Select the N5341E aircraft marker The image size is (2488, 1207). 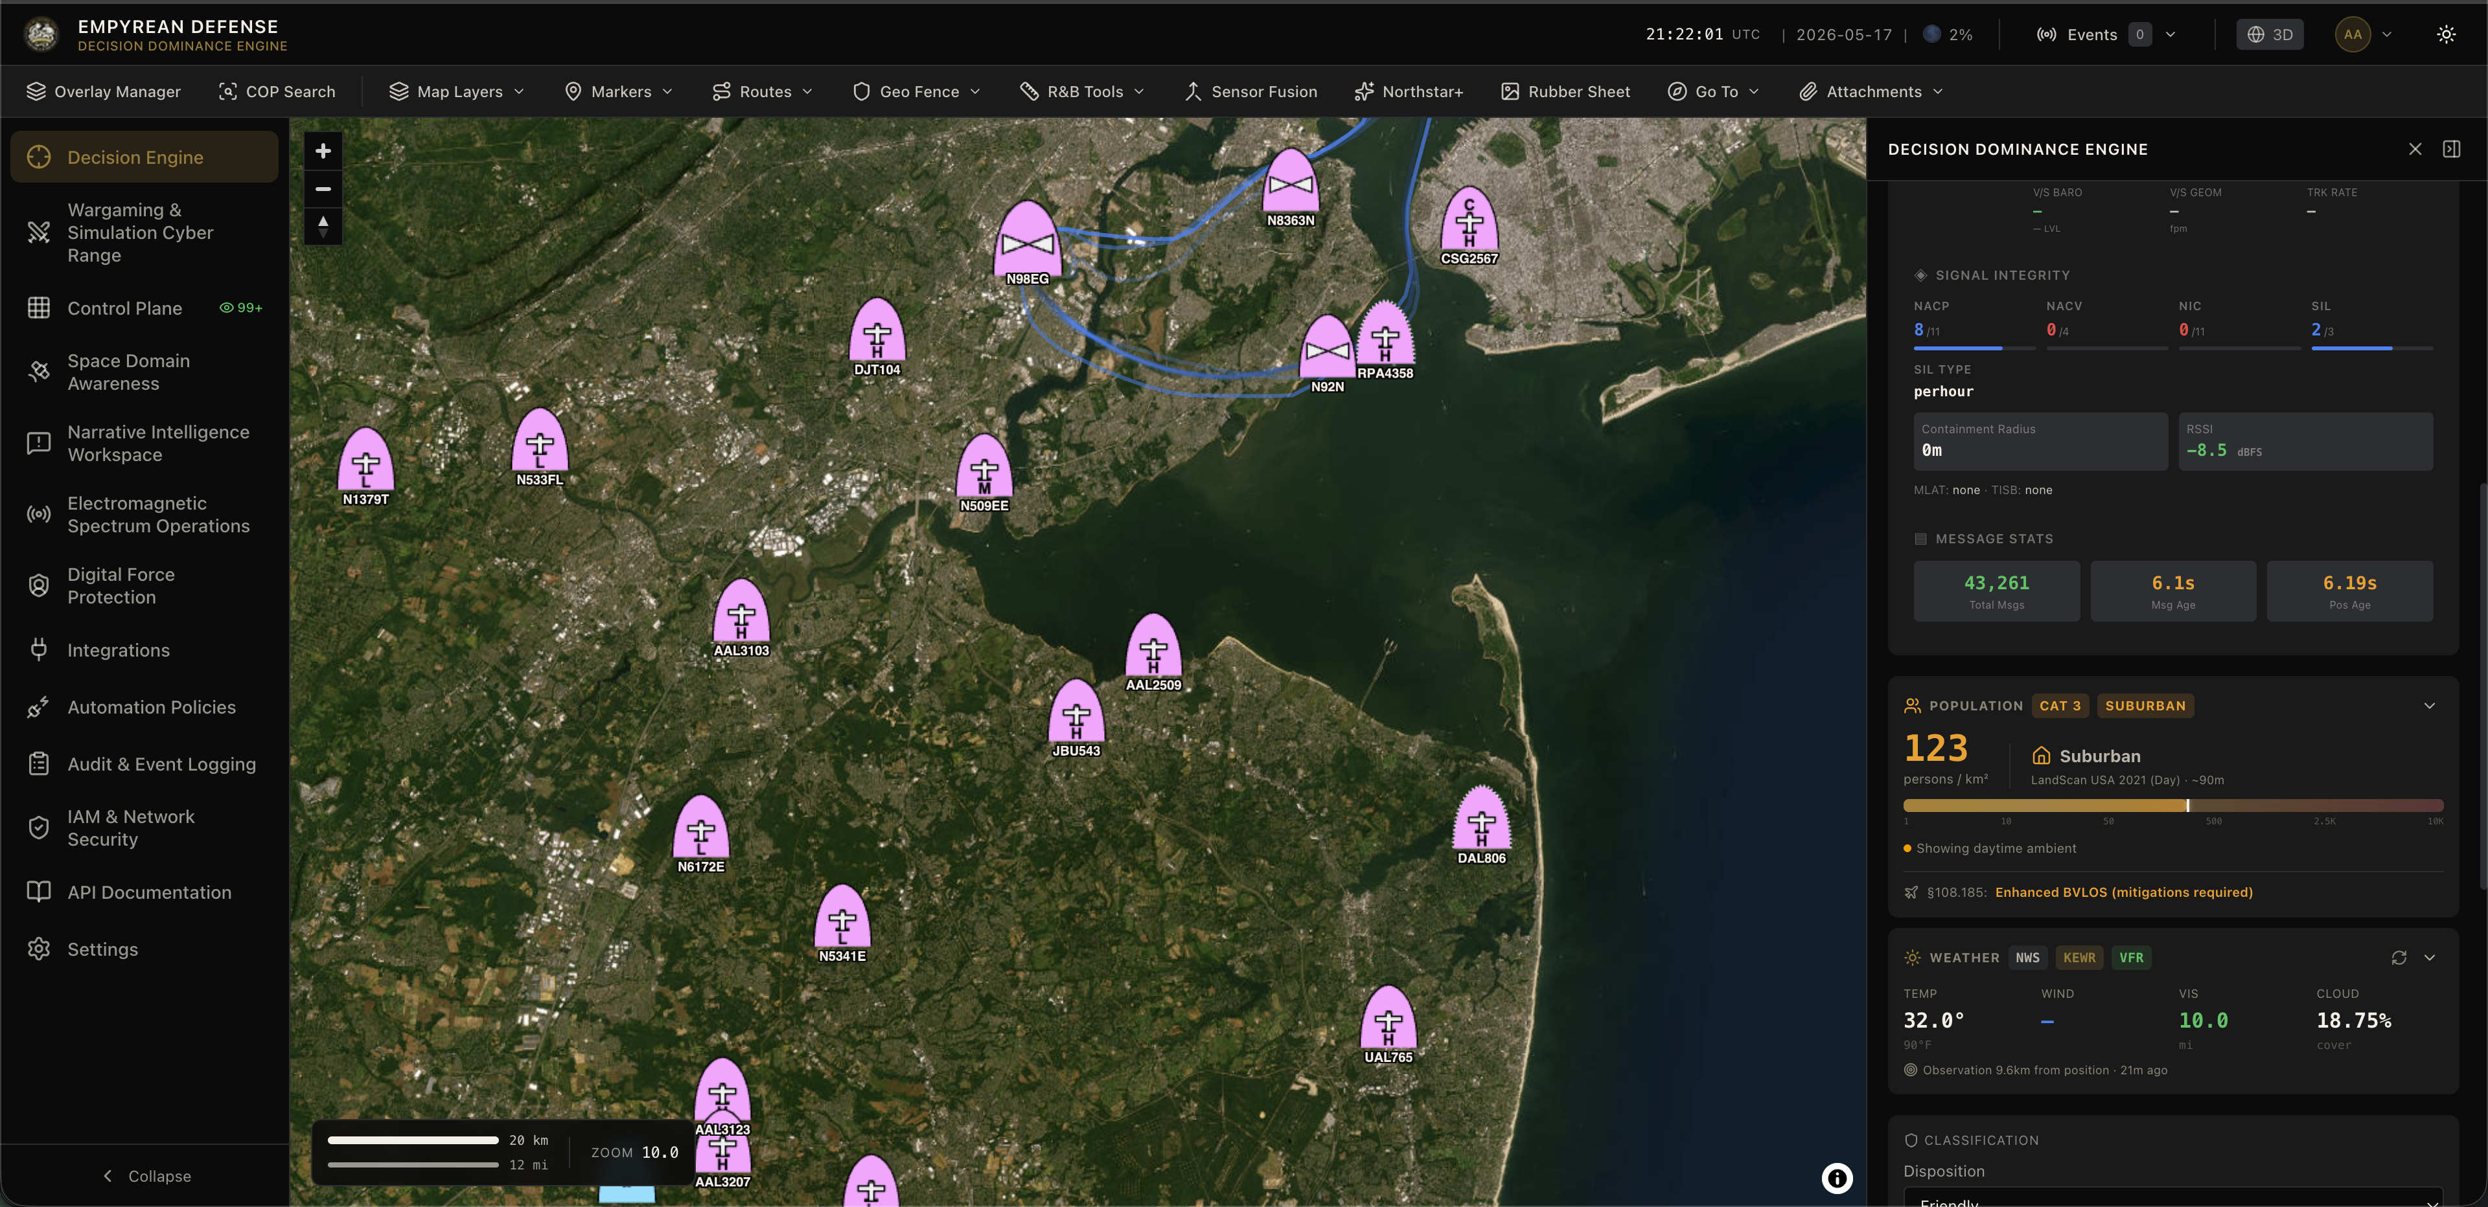click(842, 922)
